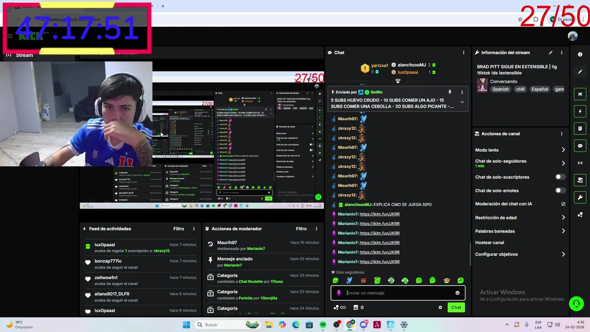
Task: Open Moderación del chat con IA link icon
Action: pyautogui.click(x=563, y=204)
